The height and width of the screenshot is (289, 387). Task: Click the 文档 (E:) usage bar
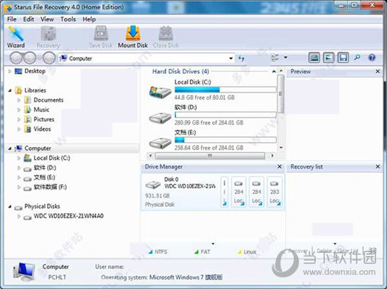pyautogui.click(x=225, y=140)
